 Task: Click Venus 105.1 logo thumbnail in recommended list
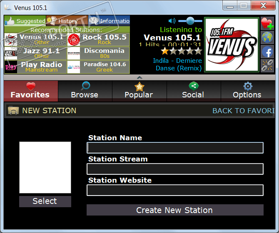(11, 40)
